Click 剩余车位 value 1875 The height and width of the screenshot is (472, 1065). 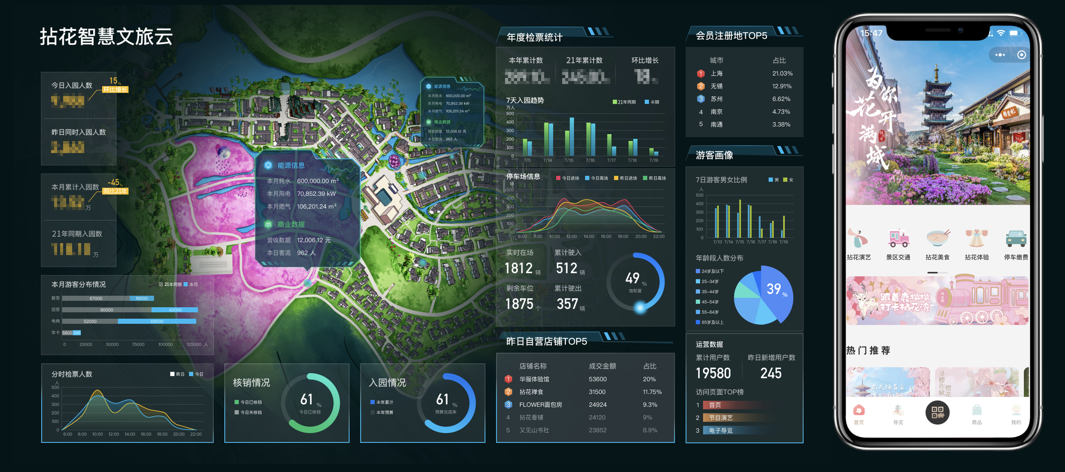point(519,304)
